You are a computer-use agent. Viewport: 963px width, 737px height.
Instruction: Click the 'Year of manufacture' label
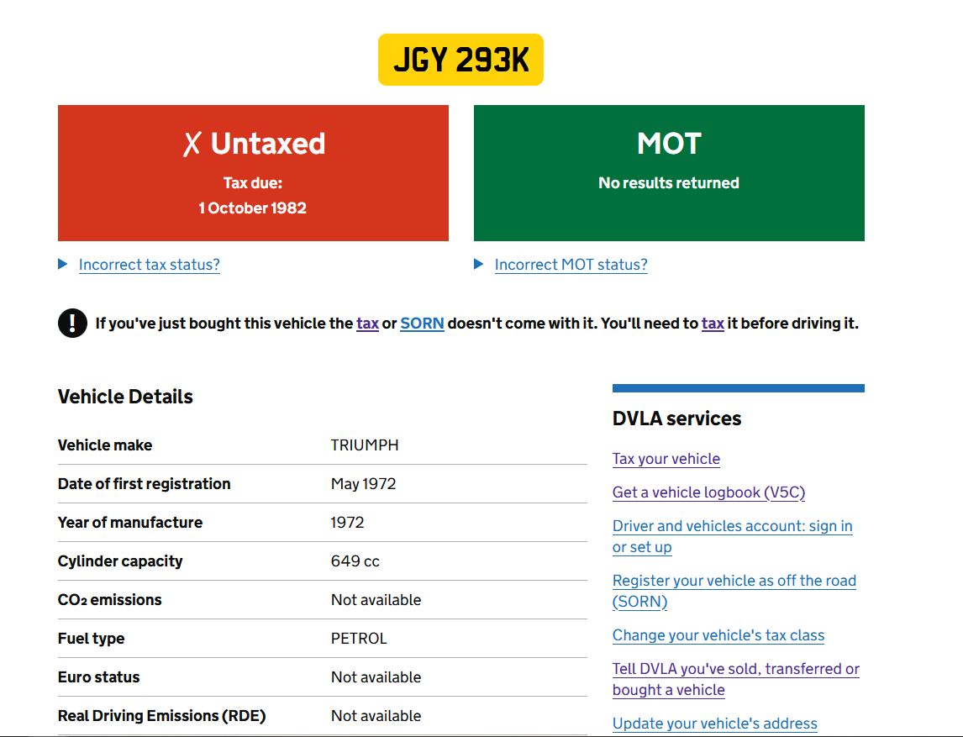pyautogui.click(x=130, y=523)
